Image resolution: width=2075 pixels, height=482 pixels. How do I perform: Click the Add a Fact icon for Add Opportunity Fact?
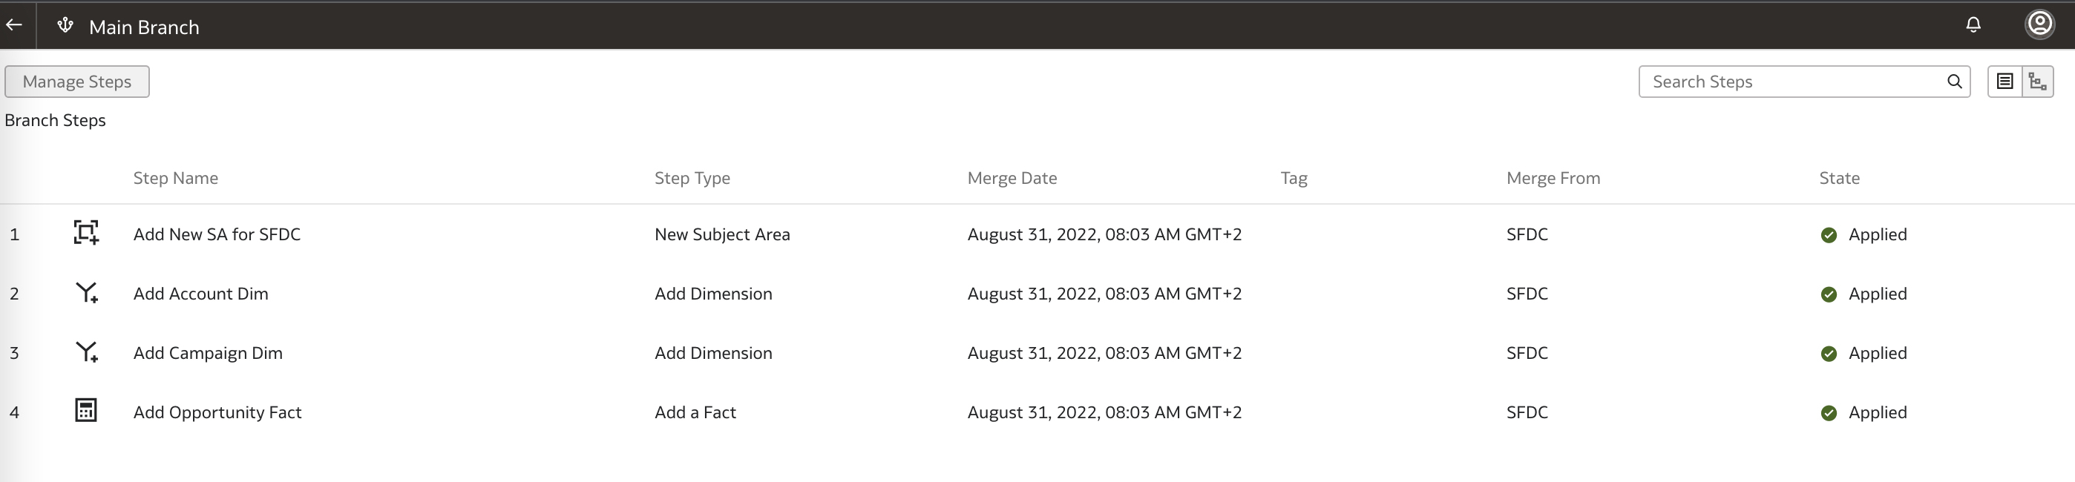86,410
